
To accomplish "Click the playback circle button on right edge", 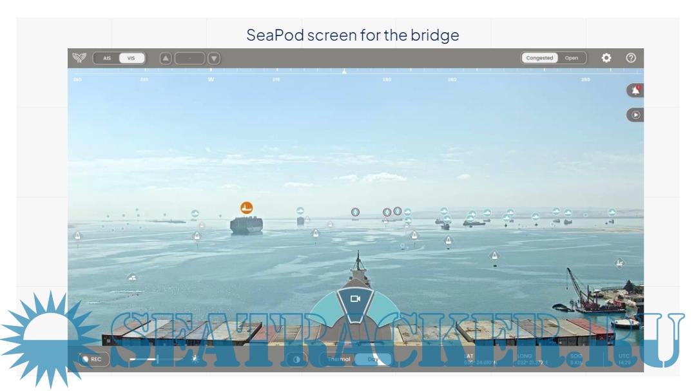I will point(635,115).
